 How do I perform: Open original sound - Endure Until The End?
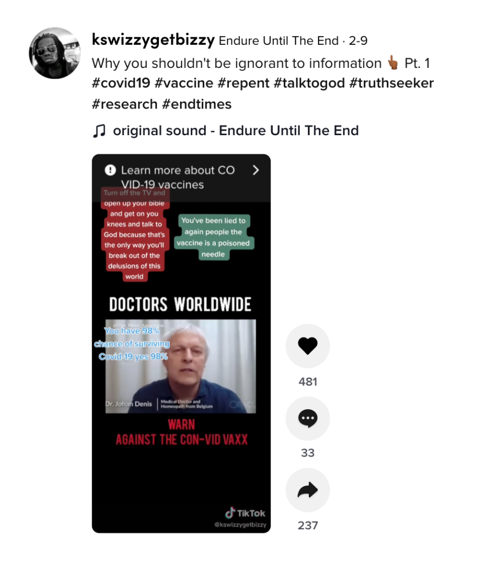pyautogui.click(x=236, y=131)
